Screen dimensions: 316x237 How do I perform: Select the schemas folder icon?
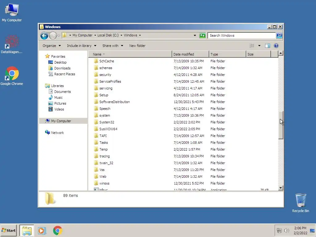click(x=96, y=68)
